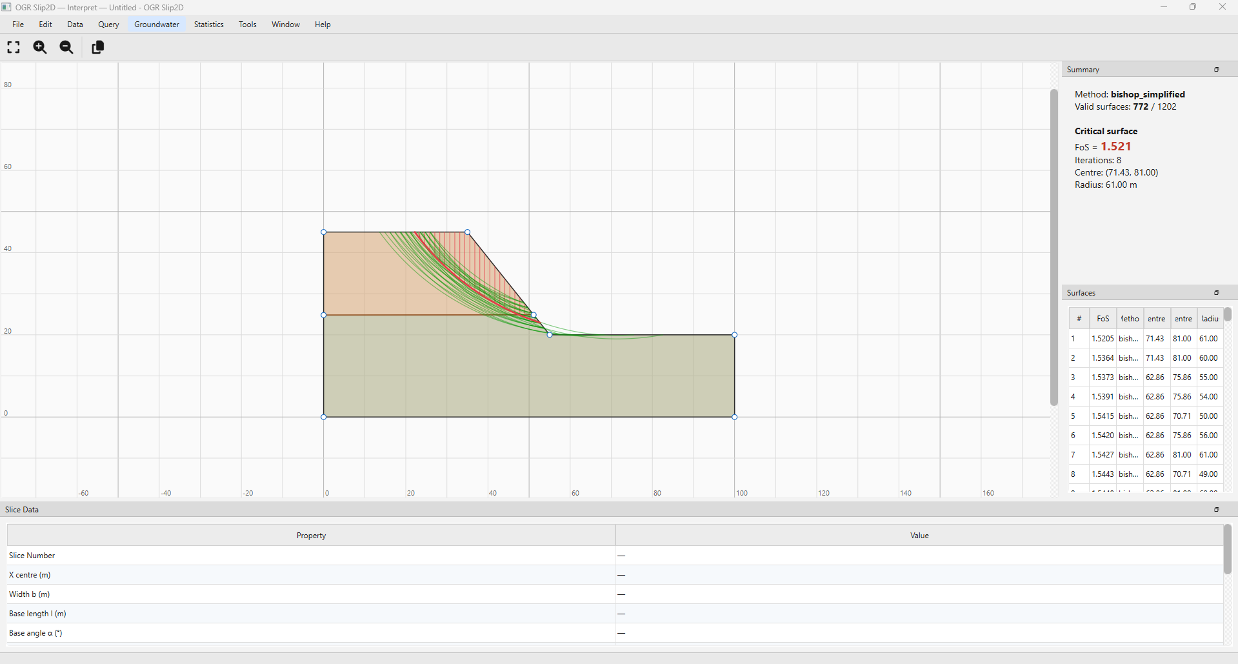Image resolution: width=1238 pixels, height=664 pixels.
Task: Click the Surfaces table scrollbar
Action: 1226,314
